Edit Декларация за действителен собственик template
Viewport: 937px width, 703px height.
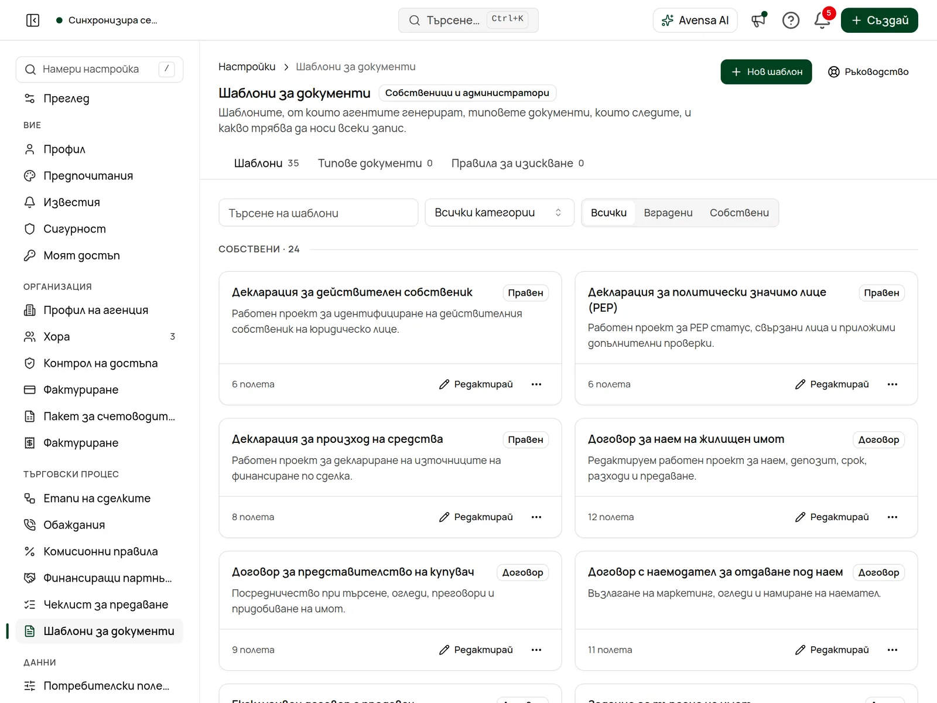click(476, 384)
